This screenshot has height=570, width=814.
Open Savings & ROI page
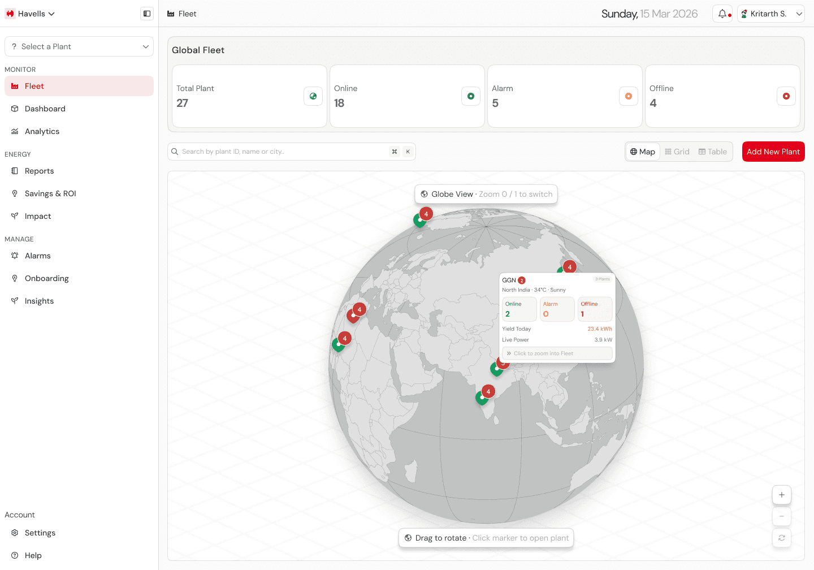(79, 193)
